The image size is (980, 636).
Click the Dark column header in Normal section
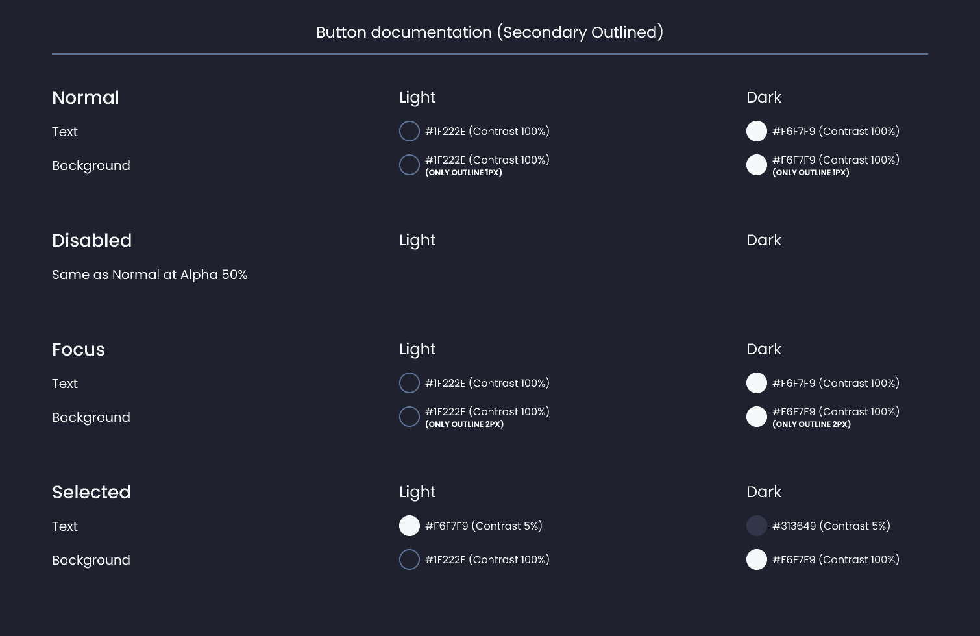764,97
